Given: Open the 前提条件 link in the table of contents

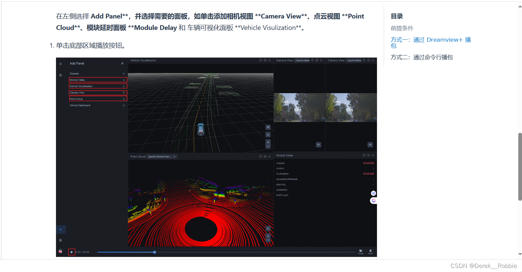Looking at the screenshot, I should [x=402, y=28].
